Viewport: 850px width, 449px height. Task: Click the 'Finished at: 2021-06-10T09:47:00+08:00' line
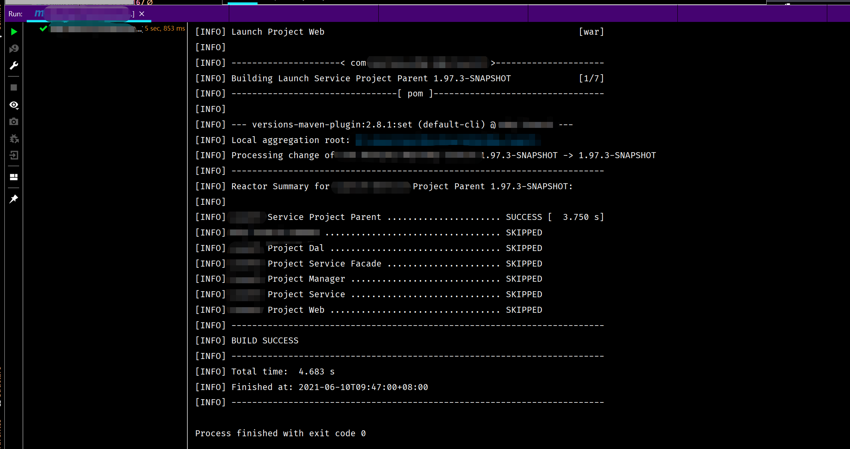311,387
